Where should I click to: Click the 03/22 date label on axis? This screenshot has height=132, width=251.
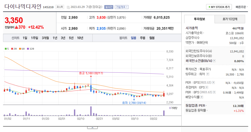154,119
